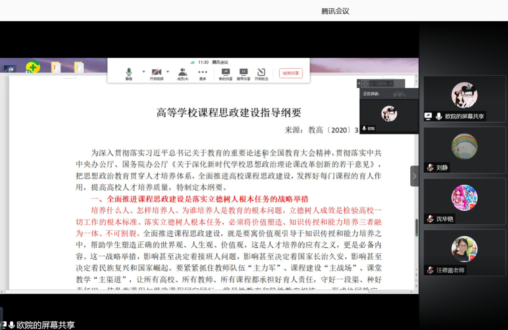Click the 结束共享 button
The height and width of the screenshot is (330, 508).
pyautogui.click(x=291, y=73)
